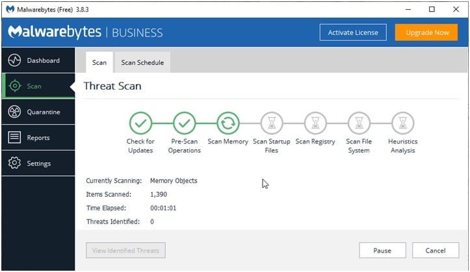
Task: Click the Pre-Scan Operations checkmark step
Action: pyautogui.click(x=185, y=123)
